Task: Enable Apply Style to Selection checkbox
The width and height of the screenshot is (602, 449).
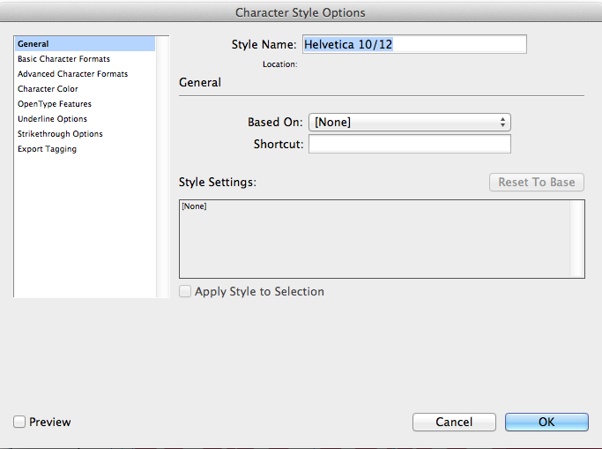Action: pos(185,291)
